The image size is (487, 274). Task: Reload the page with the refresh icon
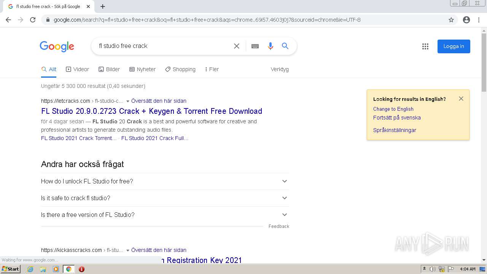[x=33, y=20]
